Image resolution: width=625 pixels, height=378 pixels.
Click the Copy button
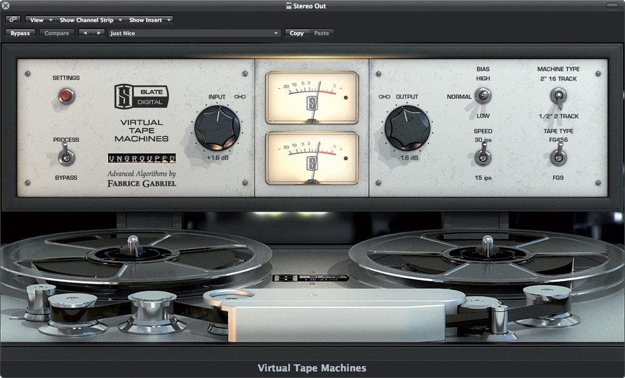[x=296, y=33]
